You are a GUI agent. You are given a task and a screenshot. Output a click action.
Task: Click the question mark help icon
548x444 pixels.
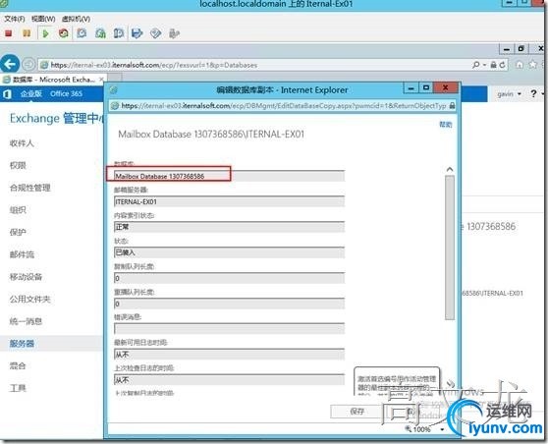click(533, 93)
